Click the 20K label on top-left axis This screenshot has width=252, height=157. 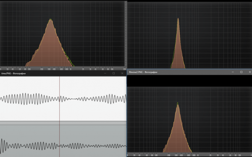(124, 69)
